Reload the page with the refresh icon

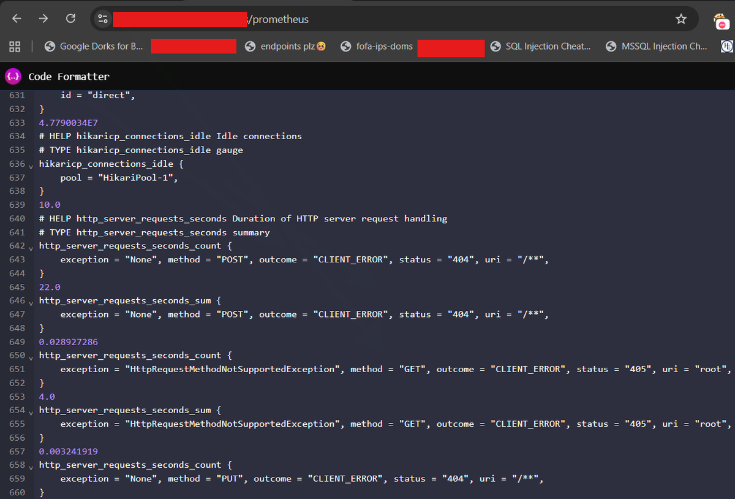coord(70,19)
